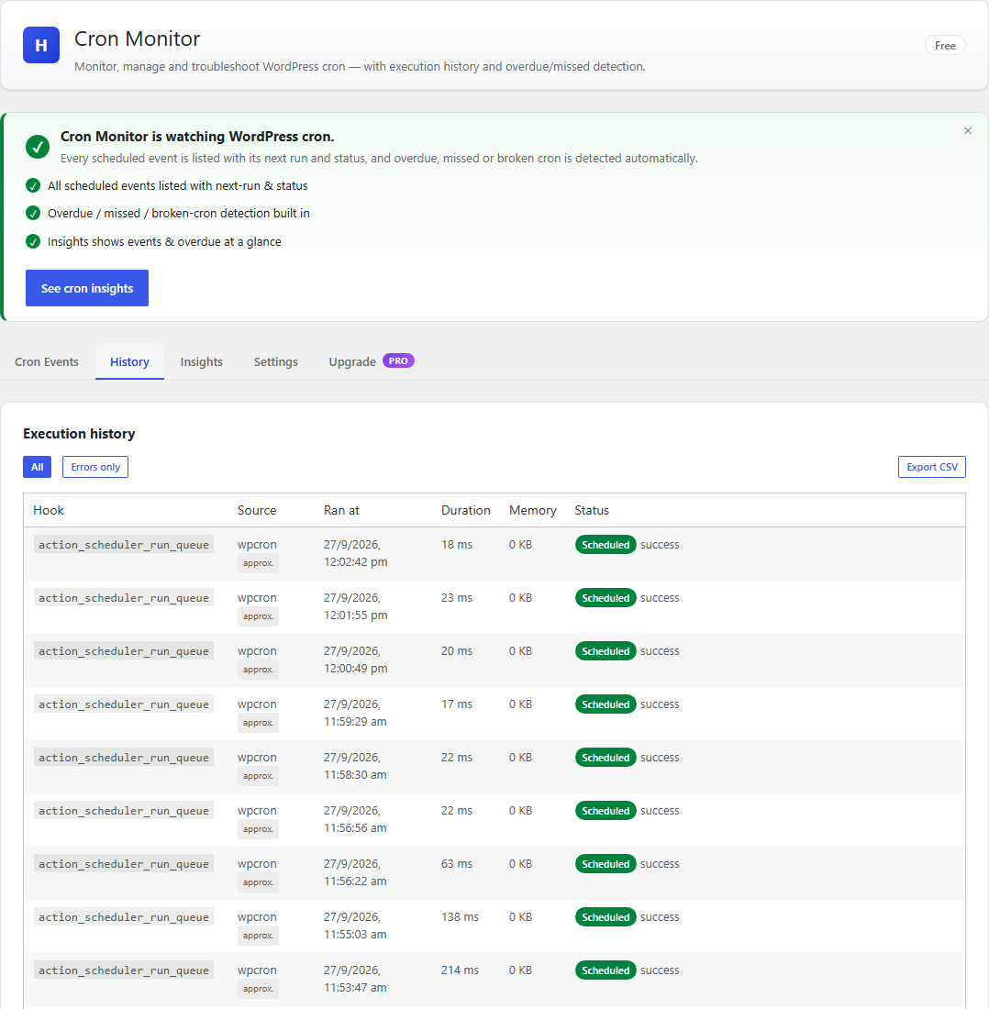Click the 138 ms duration value
Image resolution: width=989 pixels, height=1009 pixels.
pos(460,917)
